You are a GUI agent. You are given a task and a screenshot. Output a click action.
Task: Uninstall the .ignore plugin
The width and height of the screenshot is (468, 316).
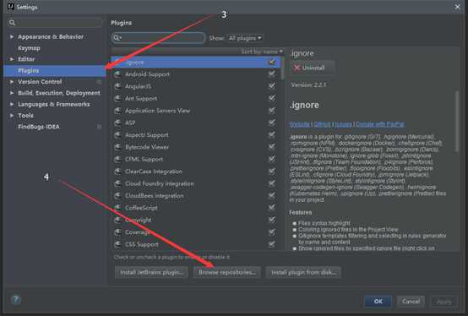(x=313, y=68)
